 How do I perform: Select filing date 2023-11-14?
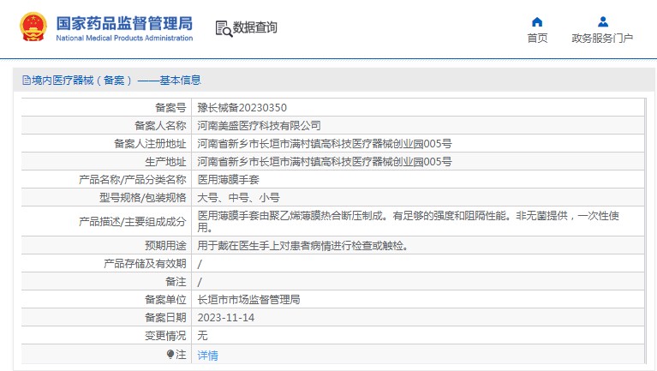[x=226, y=318]
